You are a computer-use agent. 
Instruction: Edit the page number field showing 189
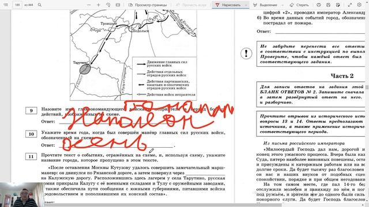click(17, 5)
